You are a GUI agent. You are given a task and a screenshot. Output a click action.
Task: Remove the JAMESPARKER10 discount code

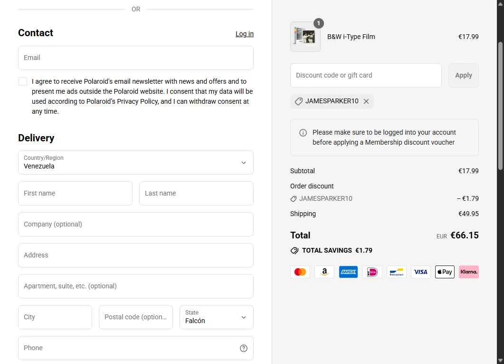coord(366,101)
